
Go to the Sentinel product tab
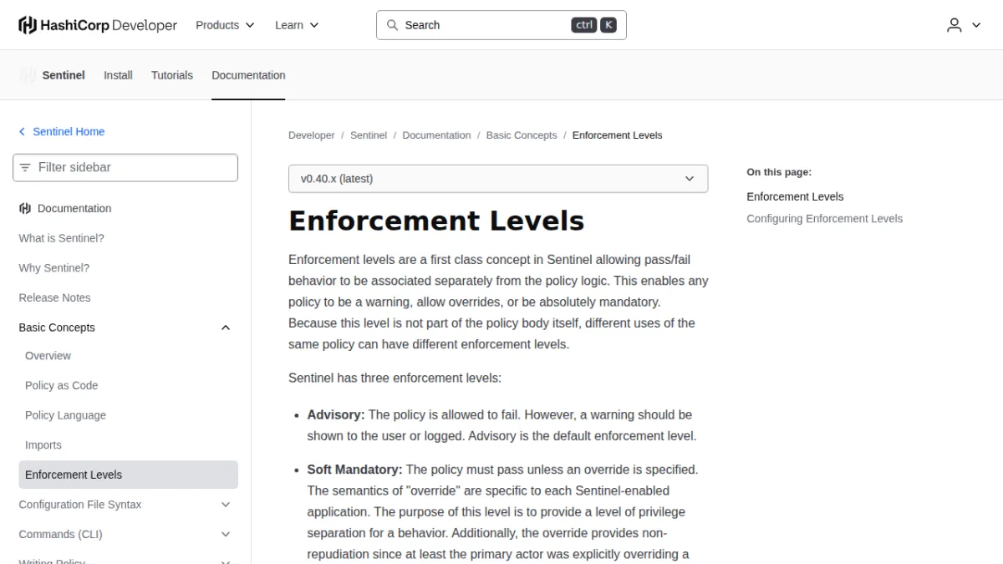coord(64,75)
